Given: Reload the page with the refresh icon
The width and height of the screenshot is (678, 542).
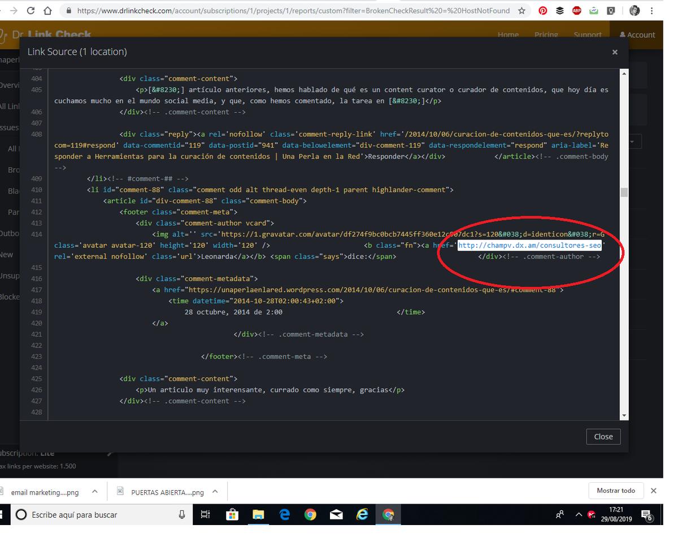Looking at the screenshot, I should coord(31,11).
